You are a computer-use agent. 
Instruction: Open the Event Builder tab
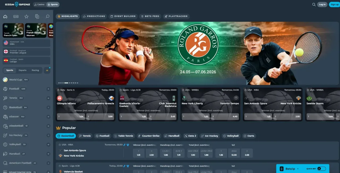click(x=123, y=16)
